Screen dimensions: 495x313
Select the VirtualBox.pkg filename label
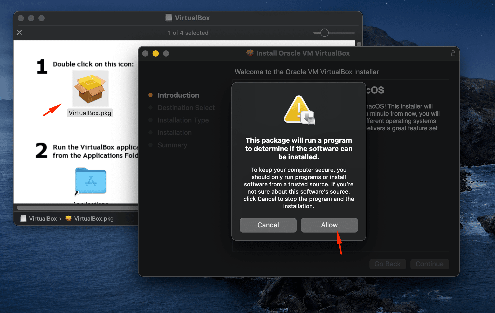(x=90, y=113)
